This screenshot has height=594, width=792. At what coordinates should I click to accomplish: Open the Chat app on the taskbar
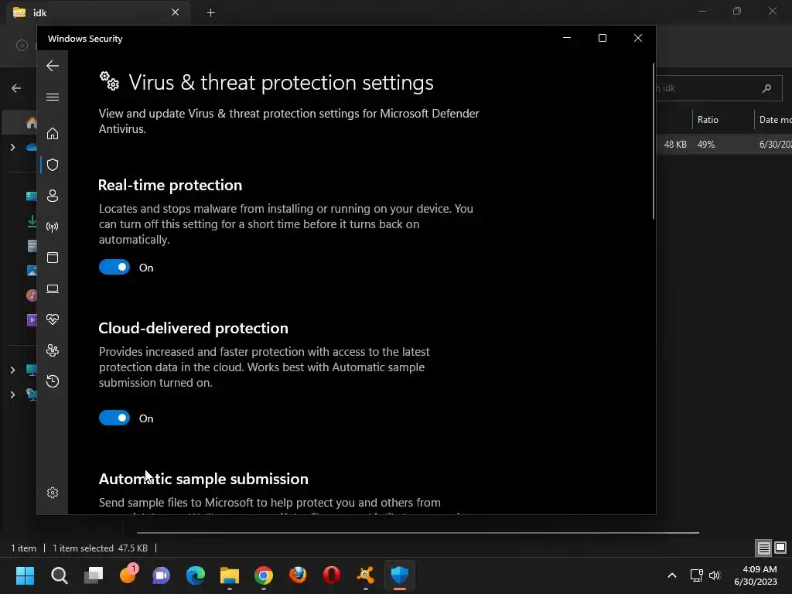(x=162, y=575)
